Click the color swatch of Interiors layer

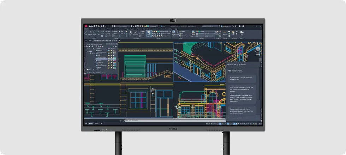coord(115,61)
